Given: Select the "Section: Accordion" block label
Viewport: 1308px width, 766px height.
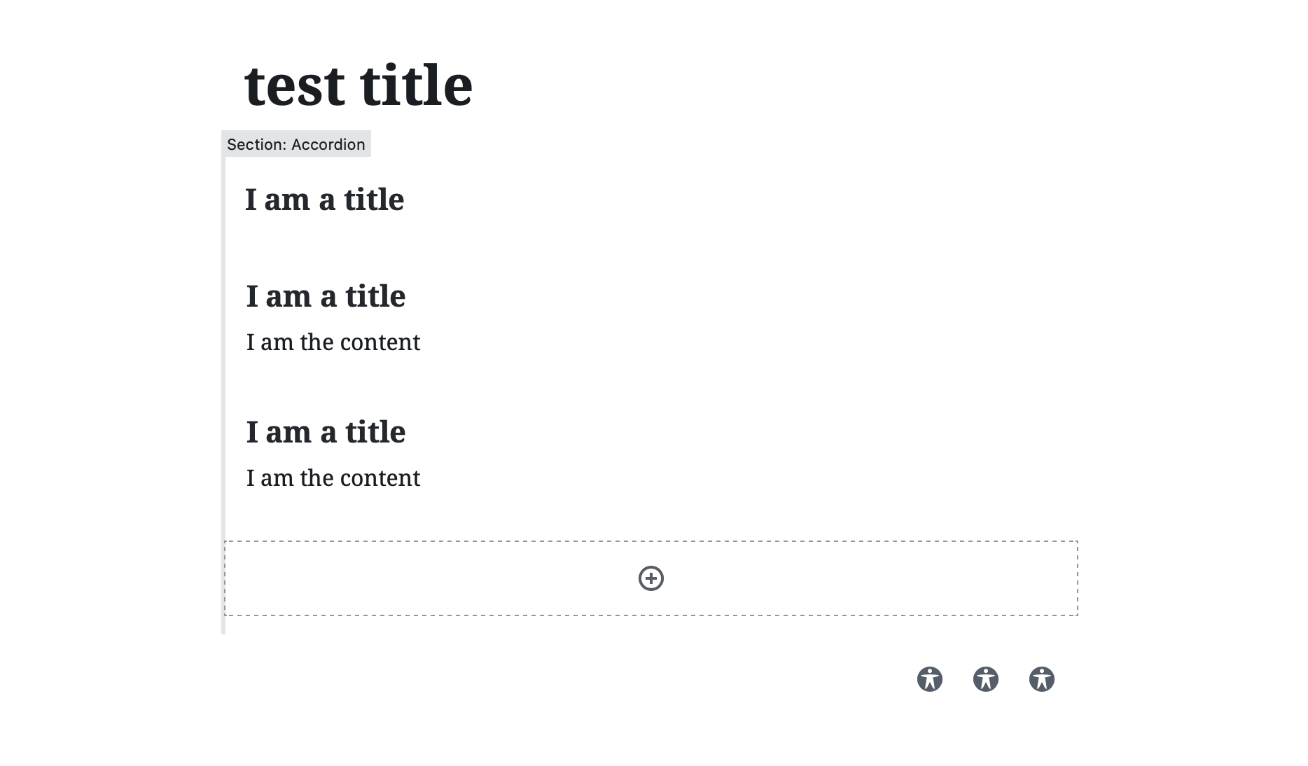Looking at the screenshot, I should click(296, 144).
